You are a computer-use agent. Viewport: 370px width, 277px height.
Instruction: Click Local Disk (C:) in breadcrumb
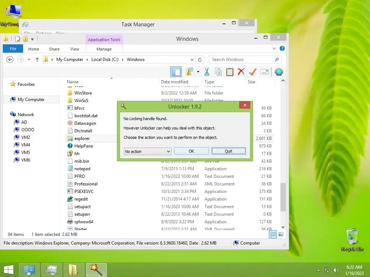click(105, 60)
